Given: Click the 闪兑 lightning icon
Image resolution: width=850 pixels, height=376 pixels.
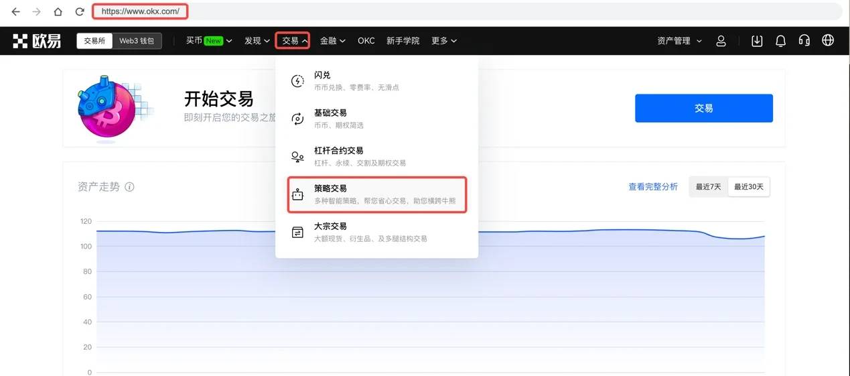Looking at the screenshot, I should [297, 81].
